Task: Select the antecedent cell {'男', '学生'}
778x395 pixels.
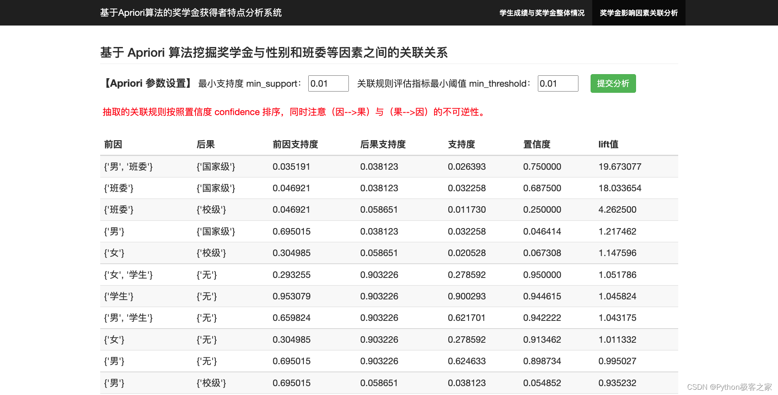Action: tap(128, 318)
